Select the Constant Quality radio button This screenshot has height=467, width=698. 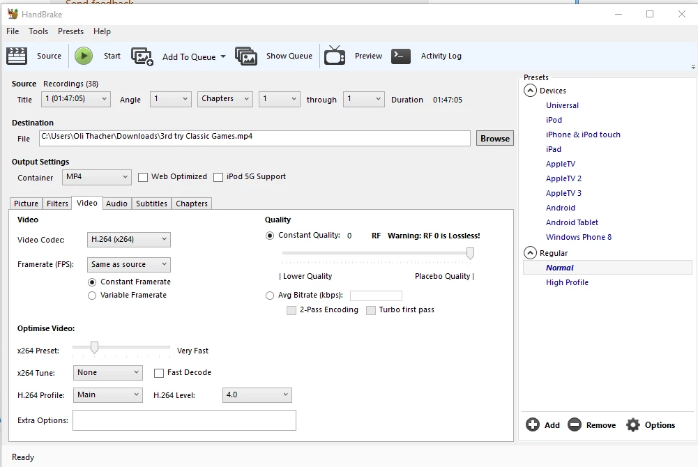[270, 236]
